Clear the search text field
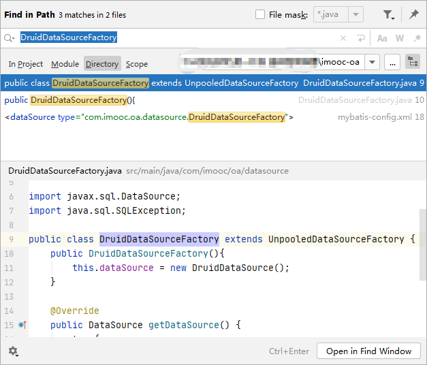Viewport: 427px width, 365px height. 343,38
